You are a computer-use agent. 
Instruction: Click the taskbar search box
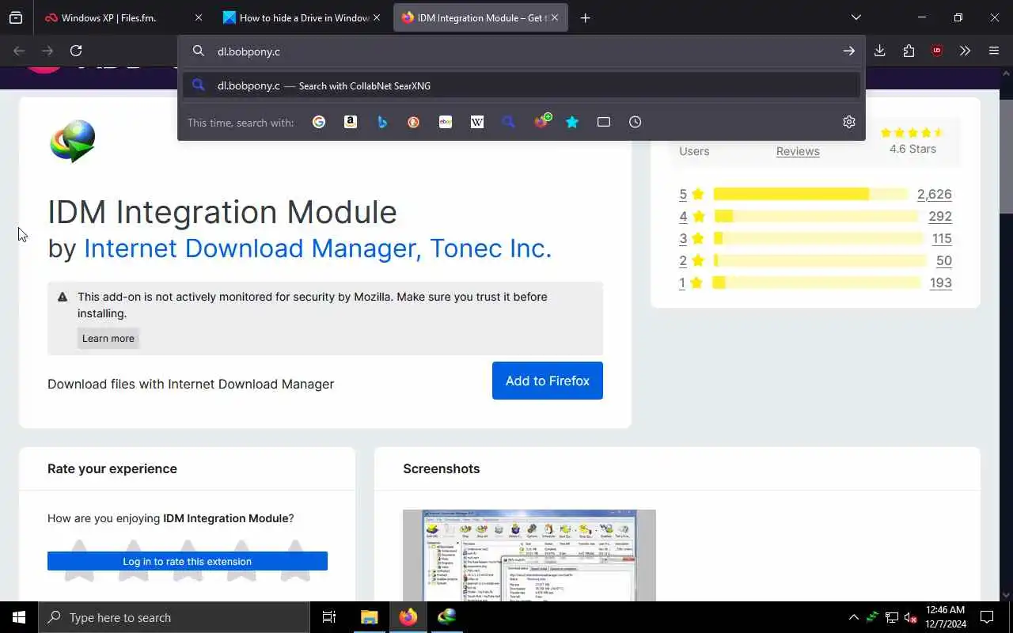[x=174, y=617]
